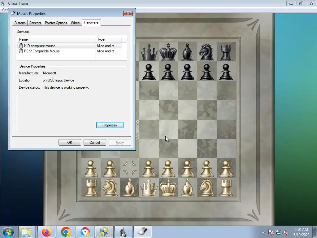
Task: Select the white king piece
Action: 168,187
